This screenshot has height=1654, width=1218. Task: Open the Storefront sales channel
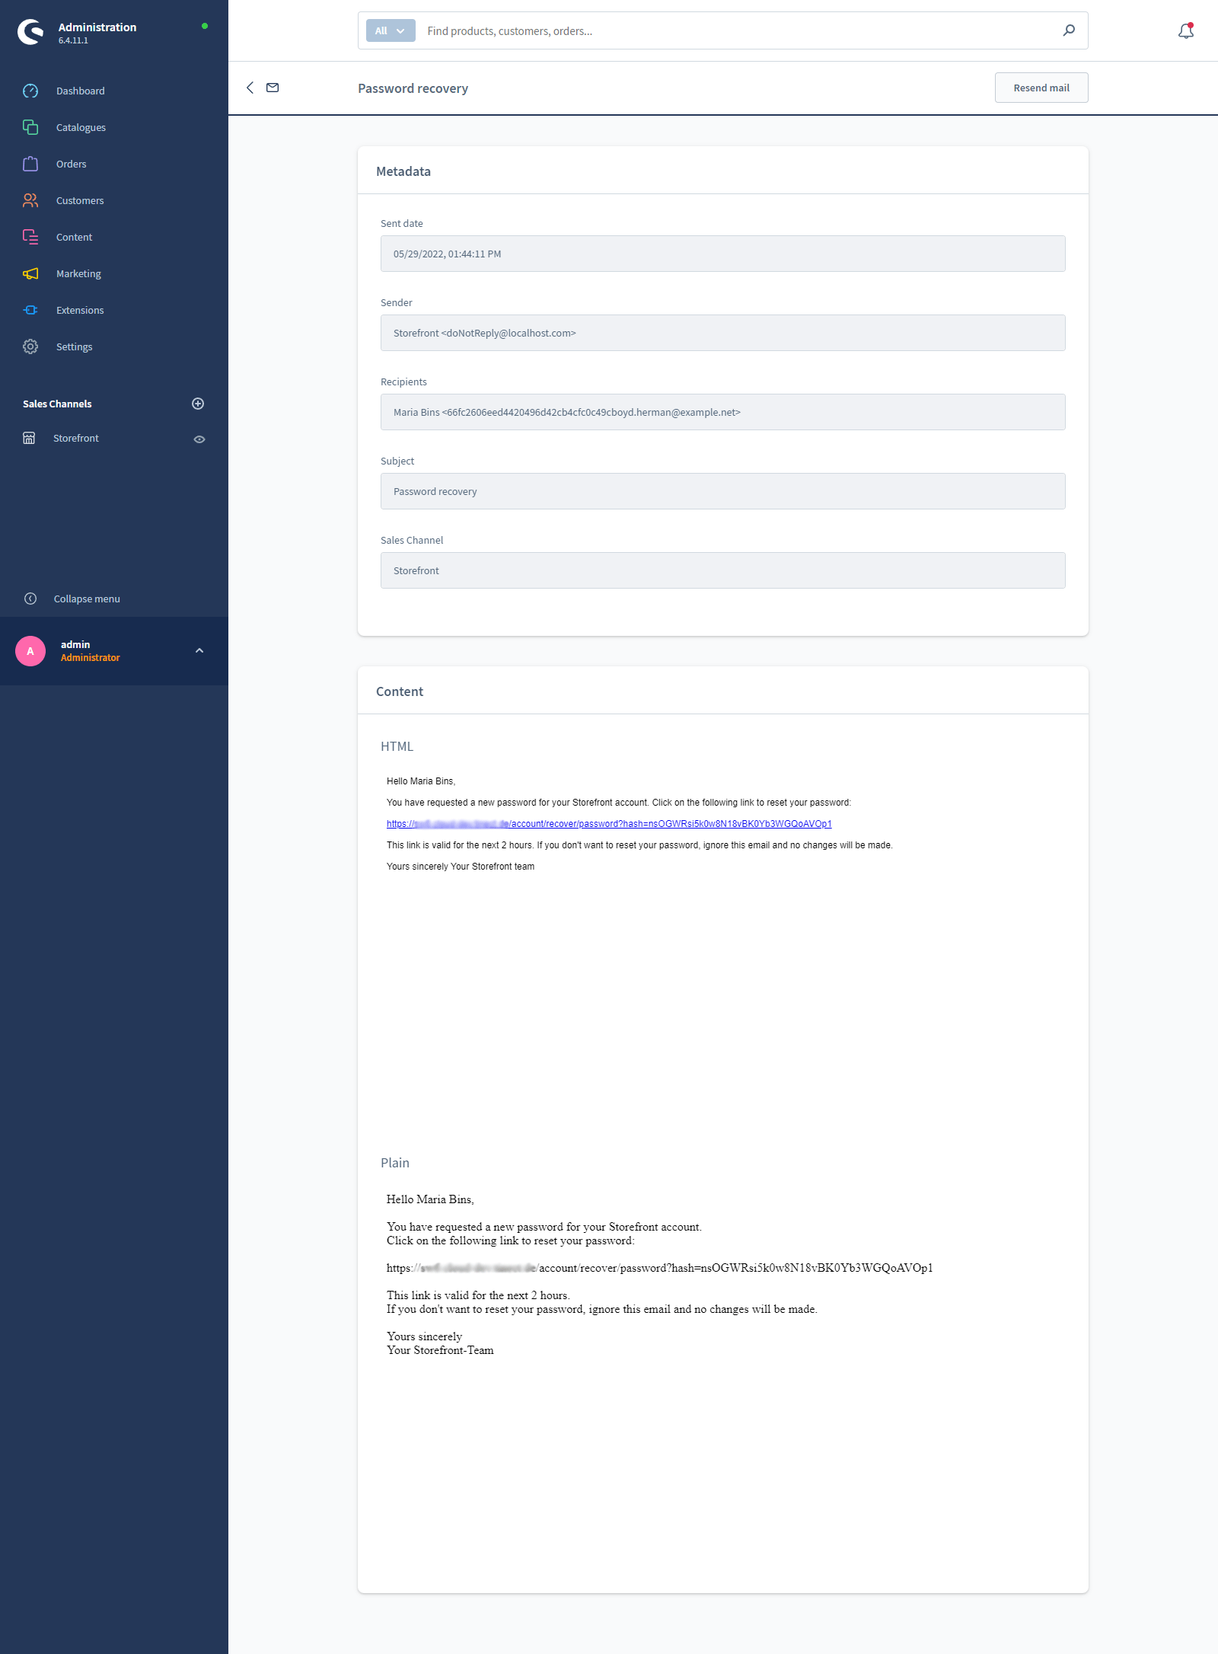[x=76, y=438]
